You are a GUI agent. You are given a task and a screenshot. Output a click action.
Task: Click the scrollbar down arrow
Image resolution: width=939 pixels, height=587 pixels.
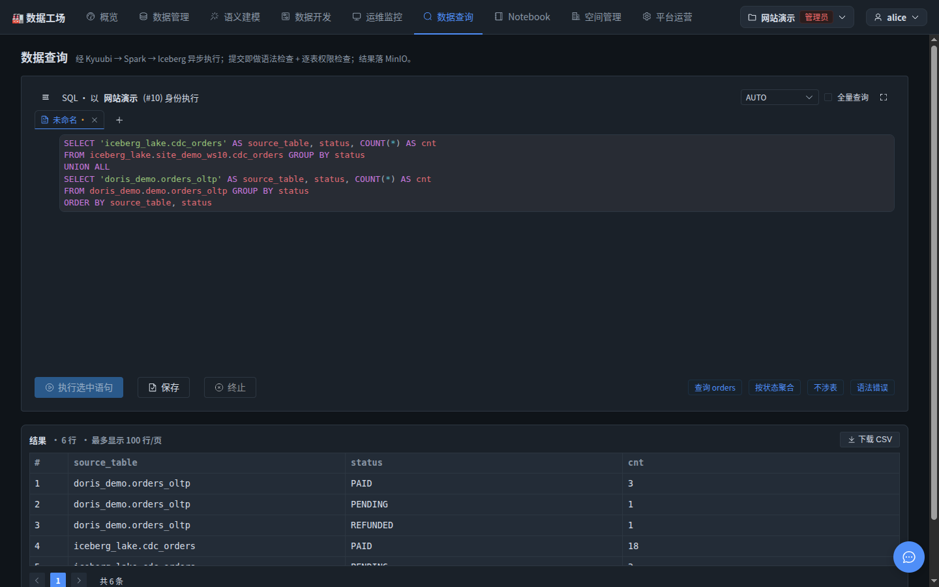click(x=934, y=581)
